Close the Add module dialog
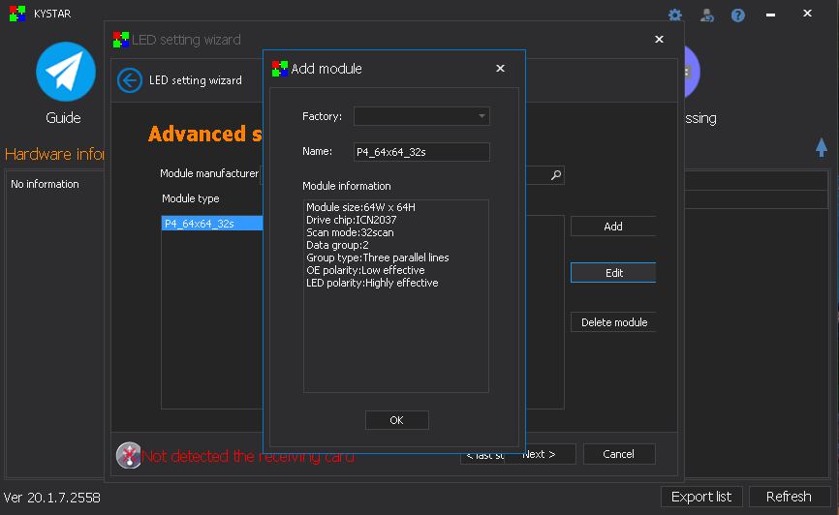The image size is (839, 515). (500, 69)
